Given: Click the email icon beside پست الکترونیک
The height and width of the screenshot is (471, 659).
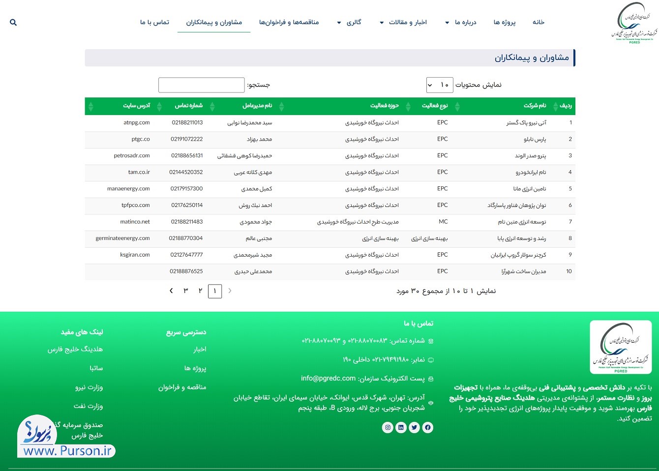Looking at the screenshot, I should 431,379.
